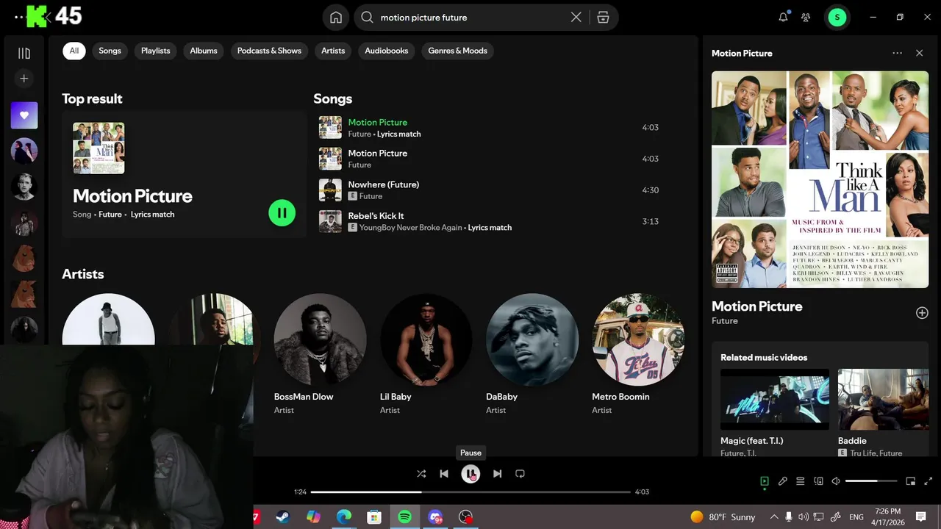This screenshot has width=941, height=529.
Task: Open the notifications bell
Action: point(783,18)
